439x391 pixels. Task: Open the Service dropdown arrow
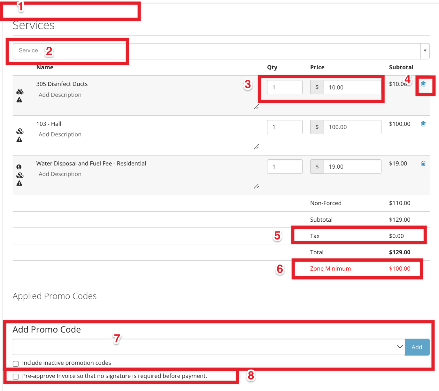(425, 51)
